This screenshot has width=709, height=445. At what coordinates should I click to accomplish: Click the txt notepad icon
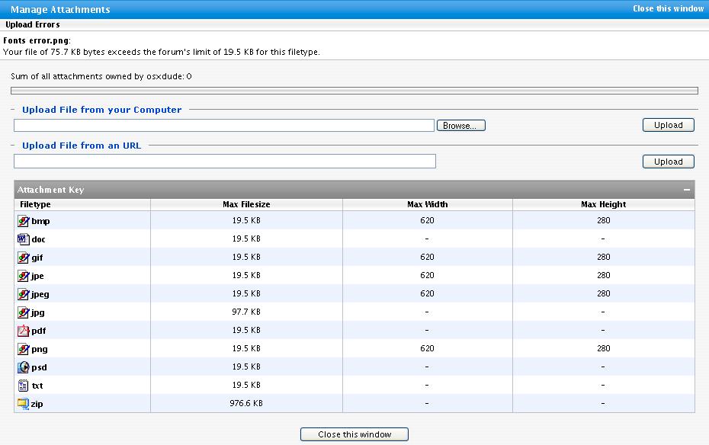pyautogui.click(x=23, y=386)
